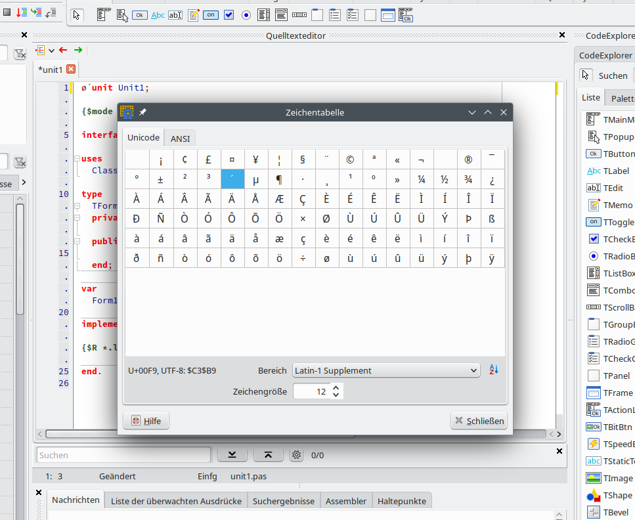Select the © character in the table
Image resolution: width=635 pixels, height=520 pixels.
(350, 159)
